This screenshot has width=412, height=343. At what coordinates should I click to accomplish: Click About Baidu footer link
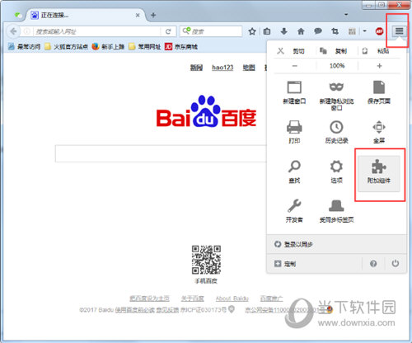point(232,298)
